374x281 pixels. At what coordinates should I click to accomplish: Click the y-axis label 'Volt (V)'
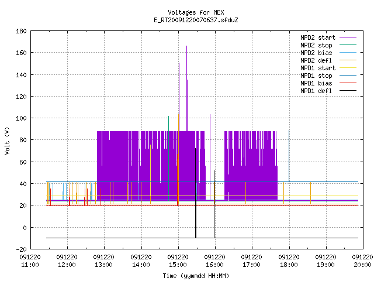coord(7,140)
